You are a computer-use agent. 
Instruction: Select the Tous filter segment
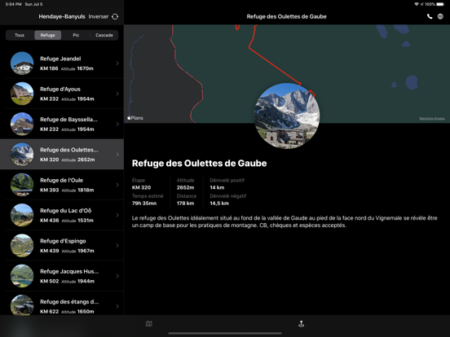point(20,35)
